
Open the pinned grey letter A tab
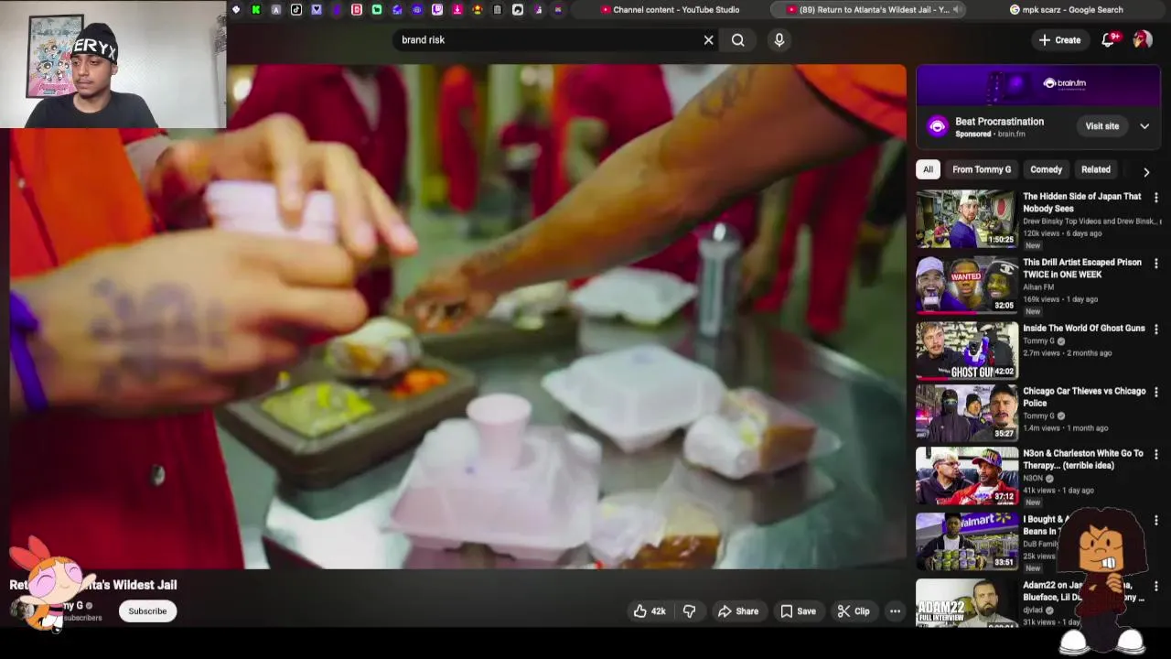coord(276,10)
